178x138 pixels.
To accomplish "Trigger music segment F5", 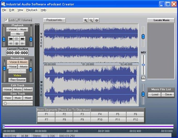I will point(118,114).
